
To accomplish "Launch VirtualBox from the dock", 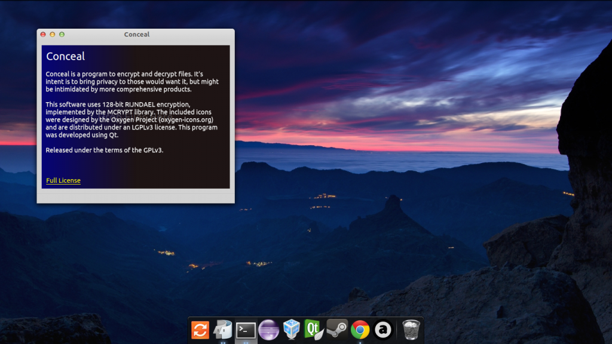I will tap(291, 330).
